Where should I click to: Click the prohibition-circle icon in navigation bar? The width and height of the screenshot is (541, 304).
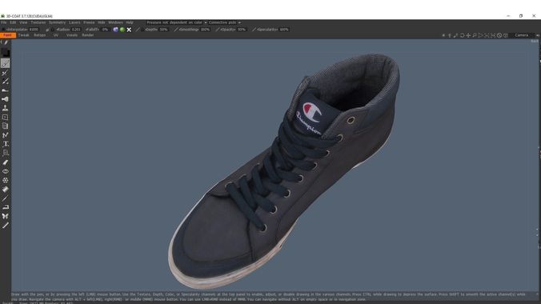(499, 35)
